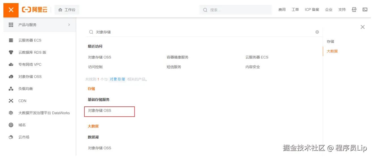This screenshot has height=157, width=372.
Task: Click the orange 存储 section heading
Action: pyautogui.click(x=91, y=89)
